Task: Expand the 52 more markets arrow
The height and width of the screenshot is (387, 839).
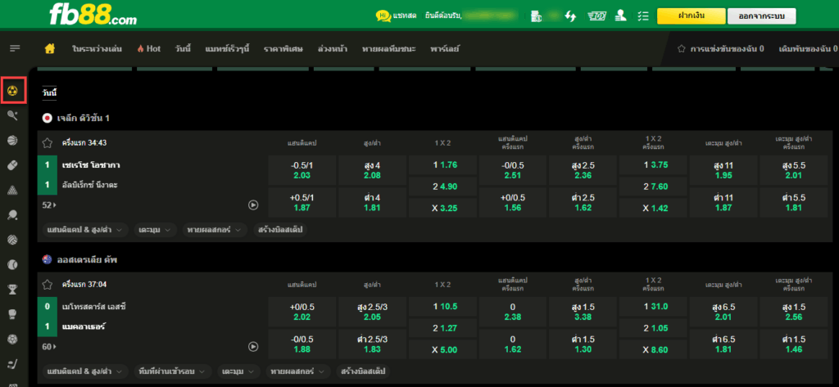Action: point(49,205)
